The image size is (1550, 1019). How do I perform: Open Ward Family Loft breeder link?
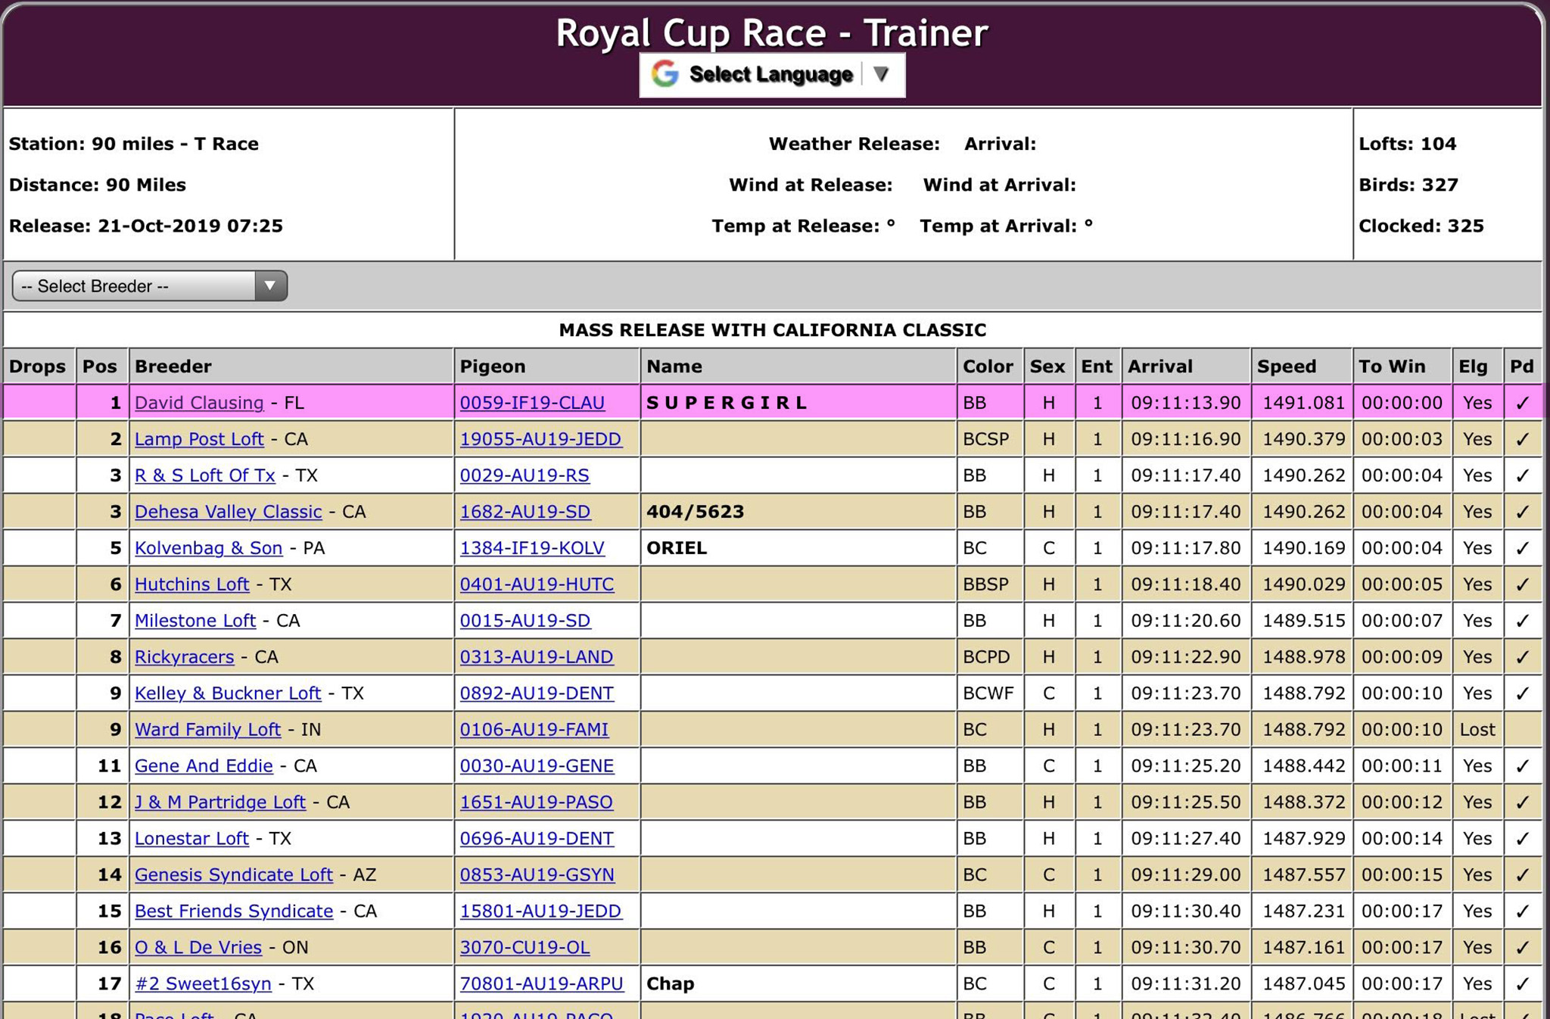[207, 730]
